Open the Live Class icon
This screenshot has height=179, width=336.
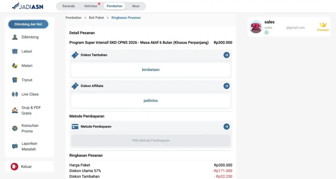[x=15, y=94]
